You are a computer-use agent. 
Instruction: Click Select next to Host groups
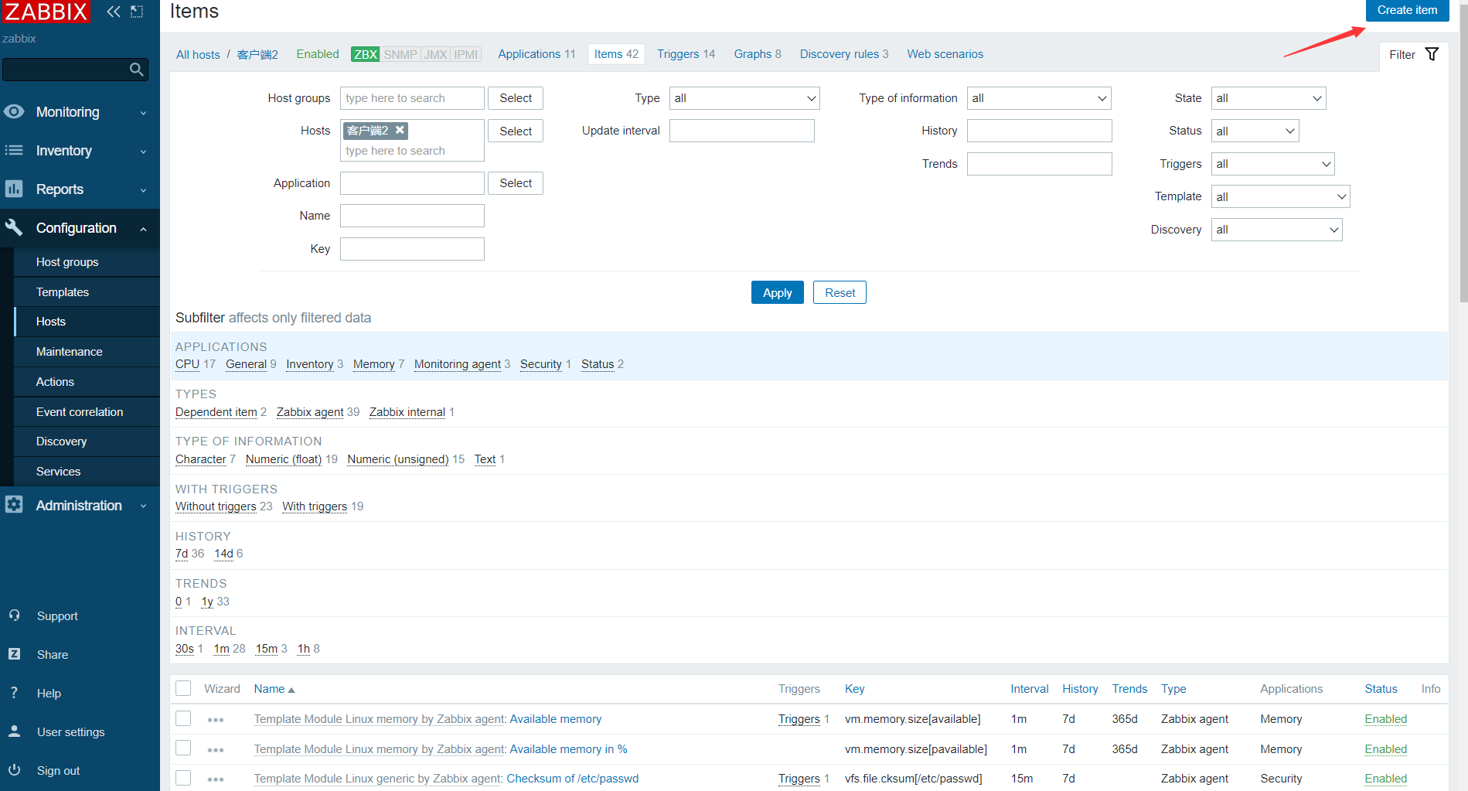[516, 98]
